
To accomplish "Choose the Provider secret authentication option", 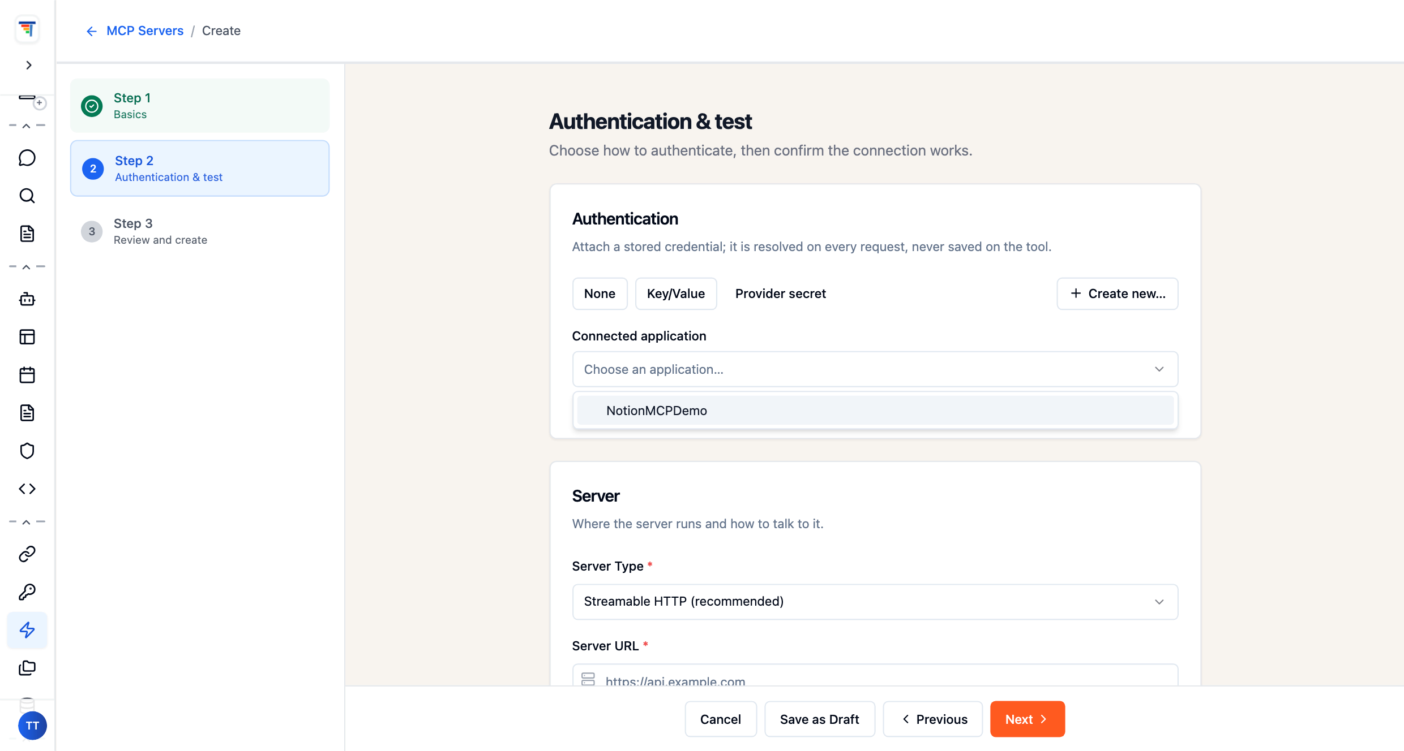I will tap(780, 294).
